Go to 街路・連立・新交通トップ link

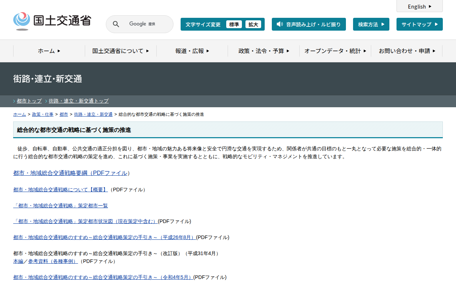tap(78, 101)
